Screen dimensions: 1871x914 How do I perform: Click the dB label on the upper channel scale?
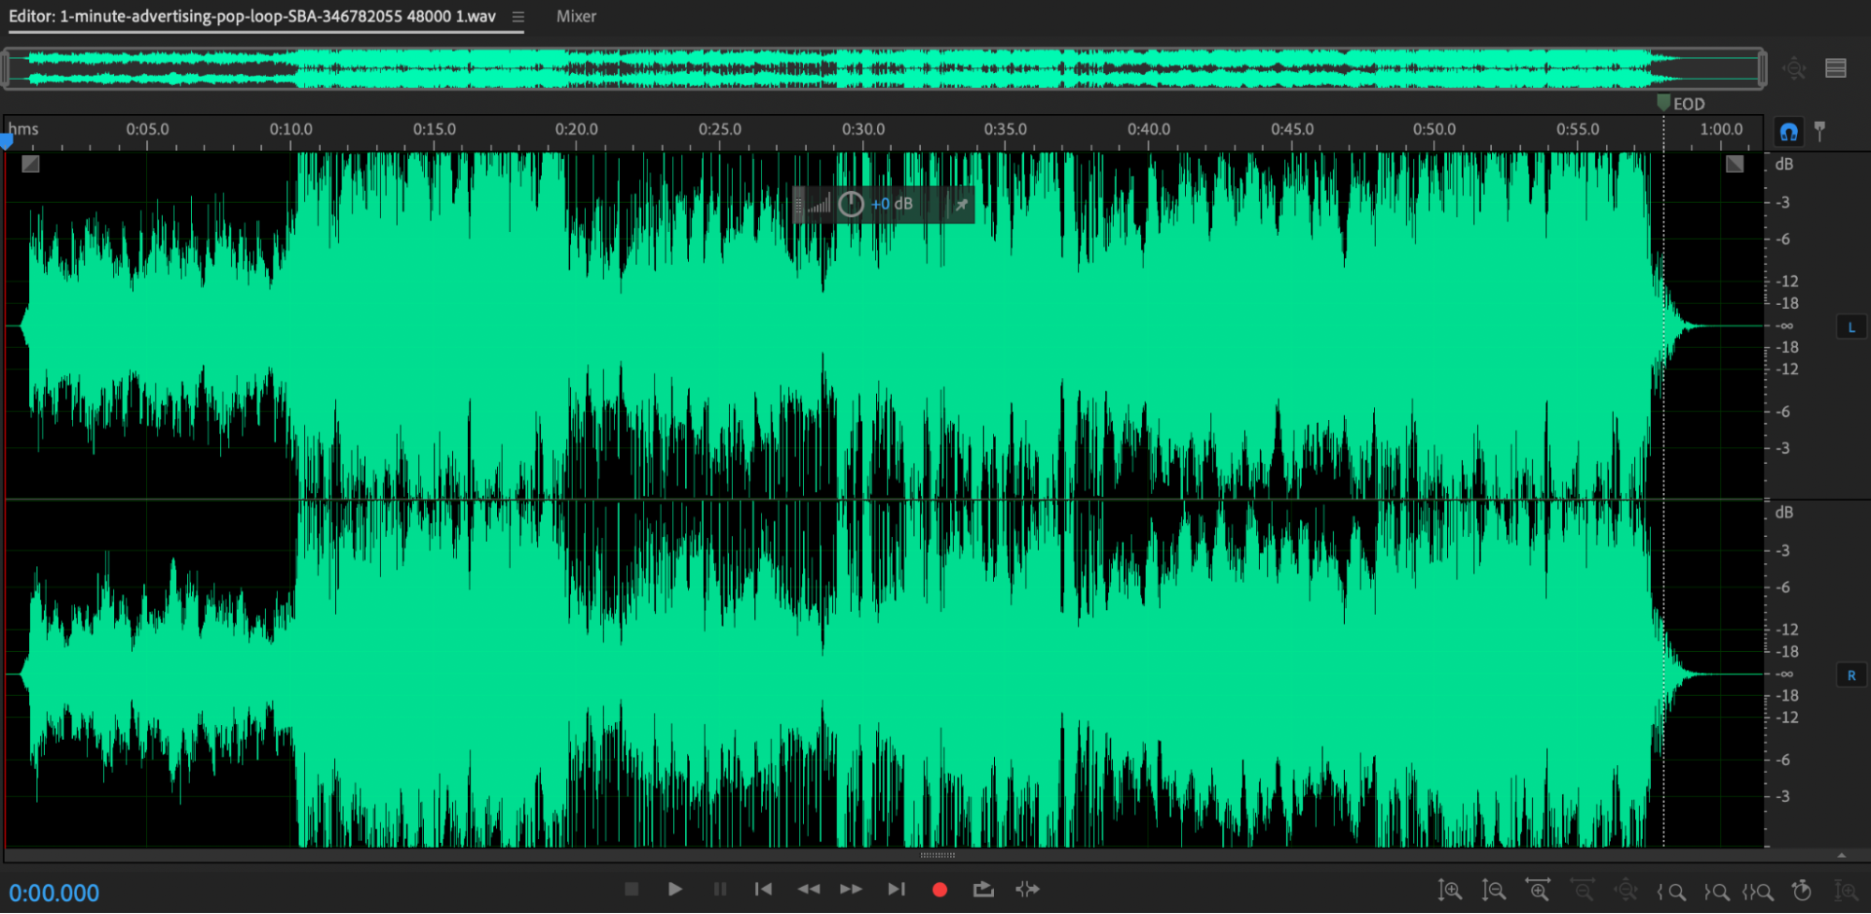pyautogui.click(x=1784, y=165)
